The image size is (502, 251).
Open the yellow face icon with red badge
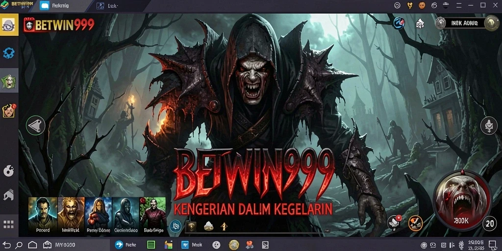9,110
